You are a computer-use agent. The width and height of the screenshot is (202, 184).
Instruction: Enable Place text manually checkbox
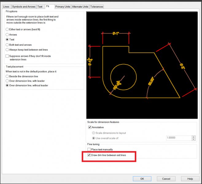[89, 149]
